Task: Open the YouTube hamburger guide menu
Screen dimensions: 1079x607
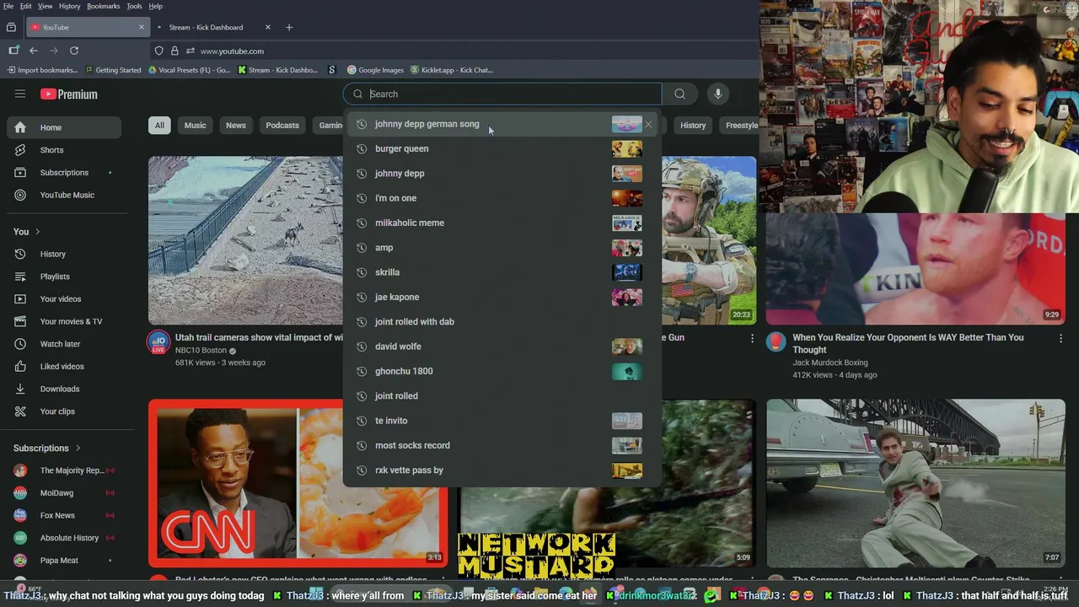Action: tap(20, 94)
